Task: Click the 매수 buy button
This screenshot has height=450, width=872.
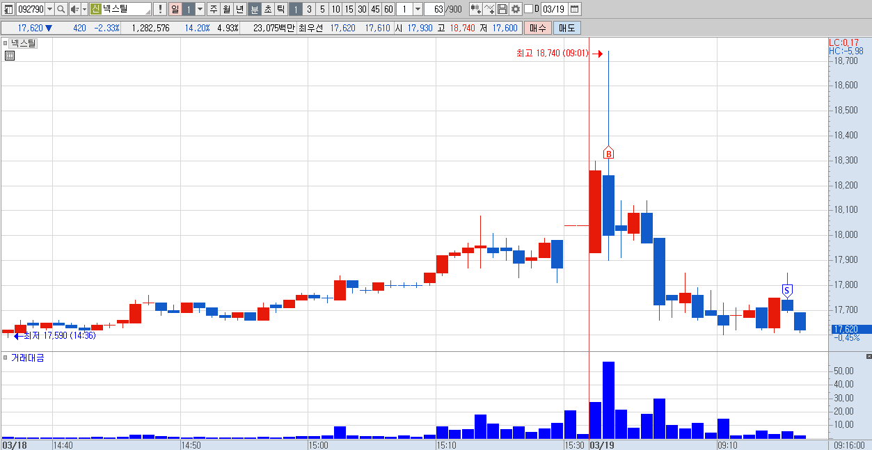Action: [538, 28]
